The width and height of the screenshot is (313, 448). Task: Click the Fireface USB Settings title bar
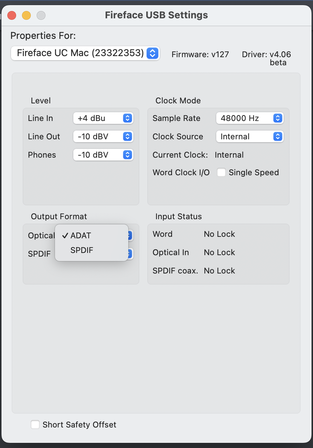(156, 15)
